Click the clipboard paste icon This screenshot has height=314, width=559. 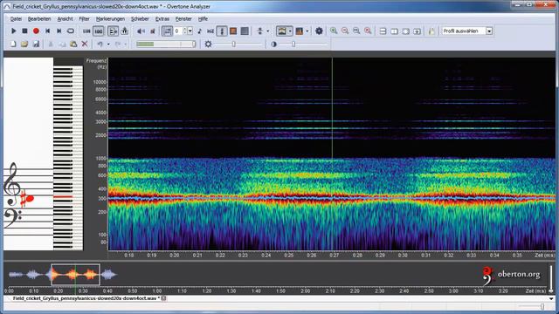[x=73, y=44]
